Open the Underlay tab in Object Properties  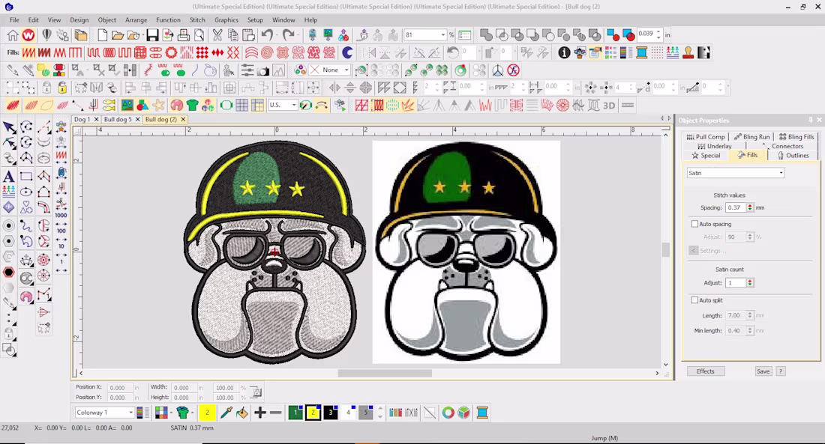(715, 146)
